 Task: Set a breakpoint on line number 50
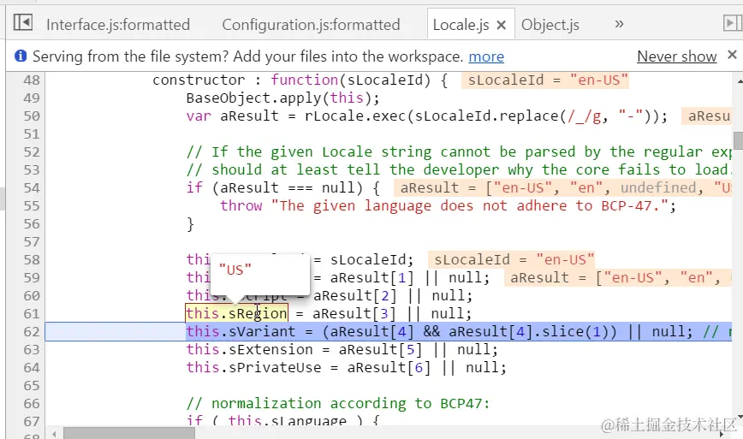[x=32, y=116]
